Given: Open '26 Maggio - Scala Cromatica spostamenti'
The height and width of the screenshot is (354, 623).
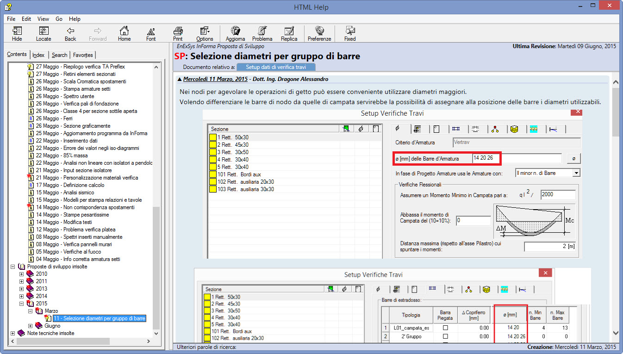Looking at the screenshot, I should pos(81,81).
